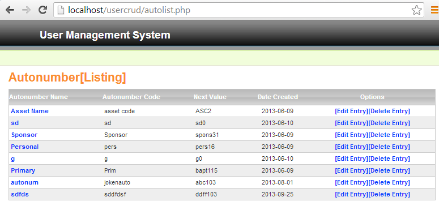Delete Entry for the Personal row
The image size is (439, 210).
tap(389, 147)
